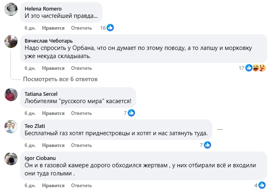Open Вячеслав Чеботарь's avatar
The image size is (275, 190).
click(x=11, y=41)
